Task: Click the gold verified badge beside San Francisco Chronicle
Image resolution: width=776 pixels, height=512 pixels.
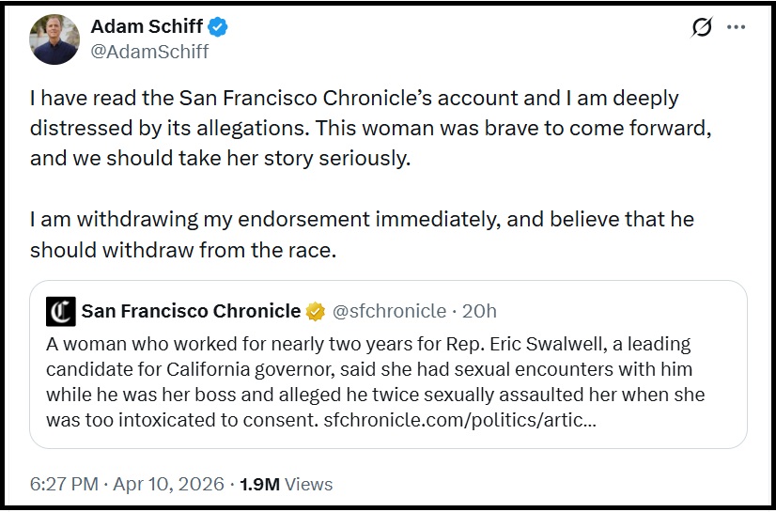Action: coord(317,311)
